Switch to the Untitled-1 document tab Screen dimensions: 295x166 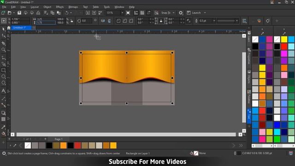21,28
